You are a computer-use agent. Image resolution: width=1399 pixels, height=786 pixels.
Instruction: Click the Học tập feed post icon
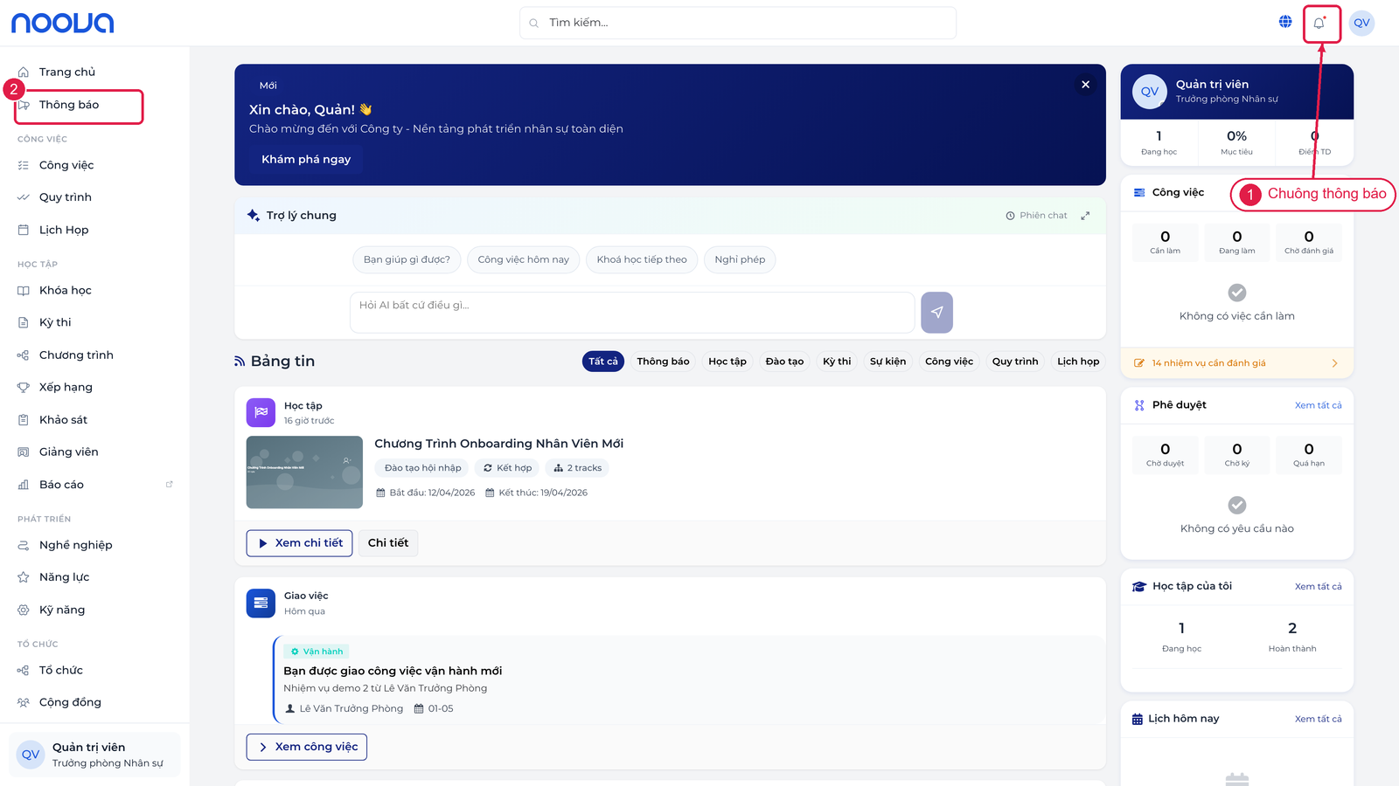261,412
